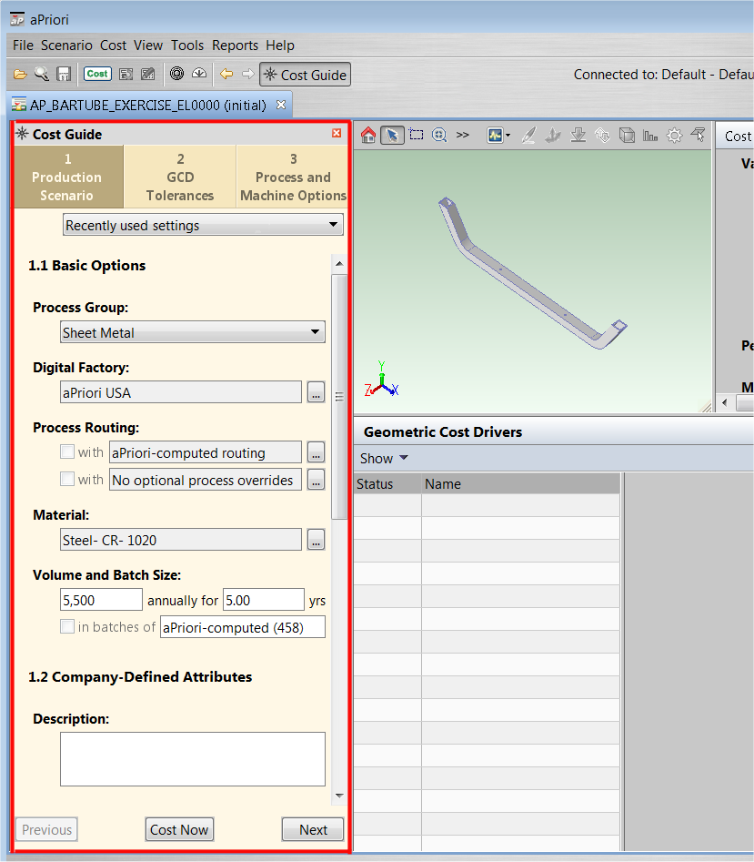Click the grey forward arrow icon
This screenshot has height=862, width=754.
click(x=248, y=74)
